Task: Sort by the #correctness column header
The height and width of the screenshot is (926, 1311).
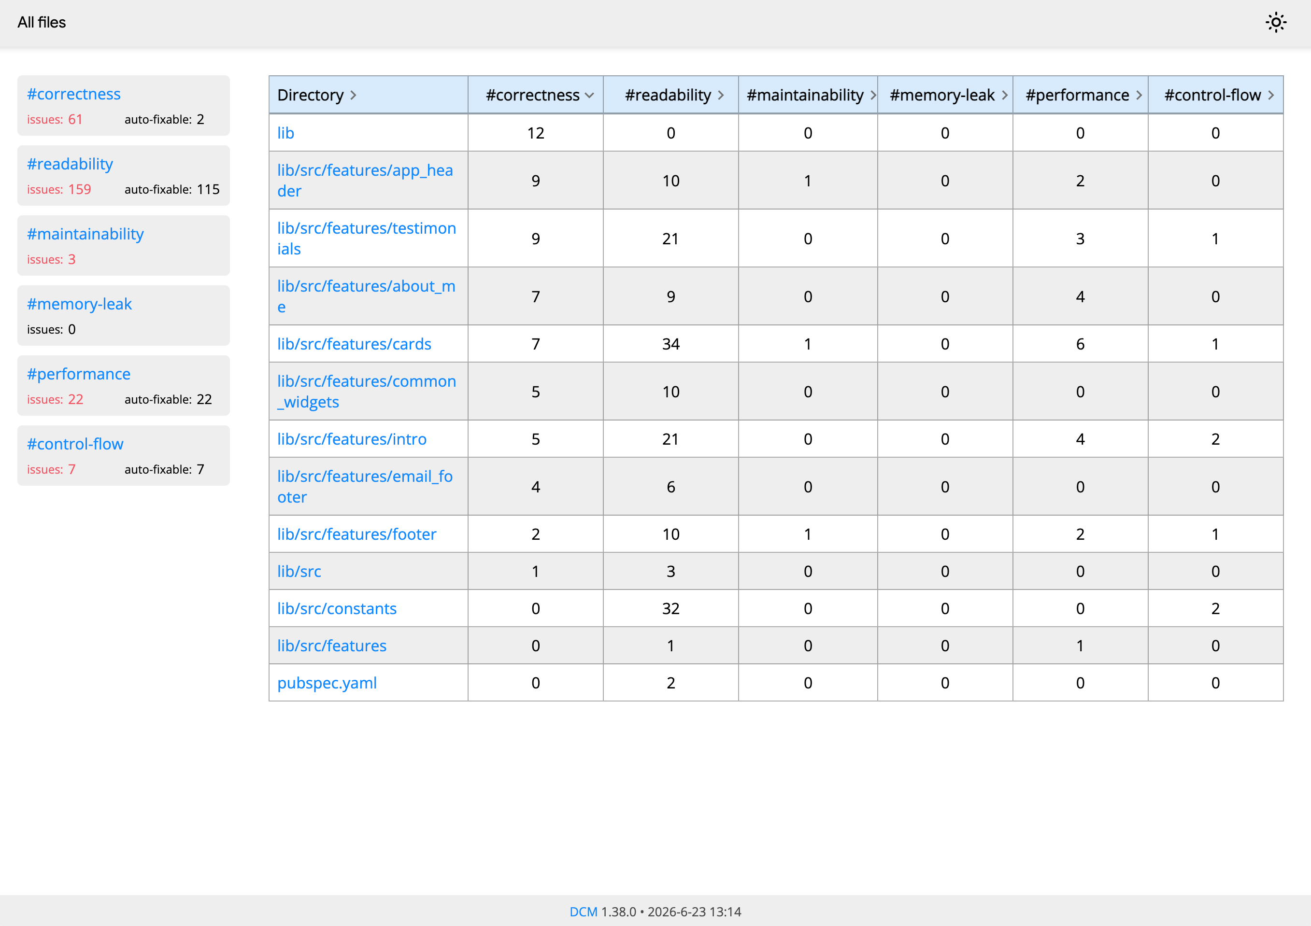Action: tap(536, 95)
